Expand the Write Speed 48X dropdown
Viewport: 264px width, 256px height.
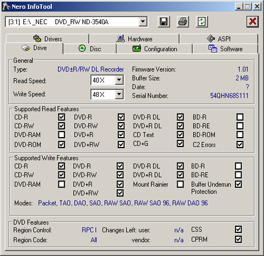pos(119,94)
